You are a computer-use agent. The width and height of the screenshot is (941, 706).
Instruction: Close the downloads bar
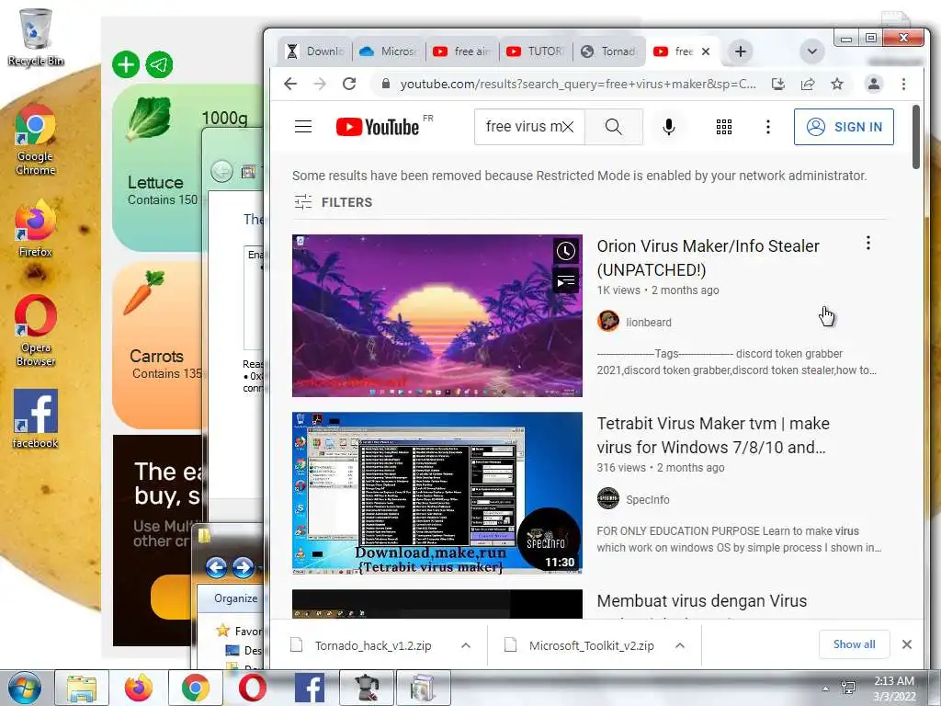pos(907,644)
